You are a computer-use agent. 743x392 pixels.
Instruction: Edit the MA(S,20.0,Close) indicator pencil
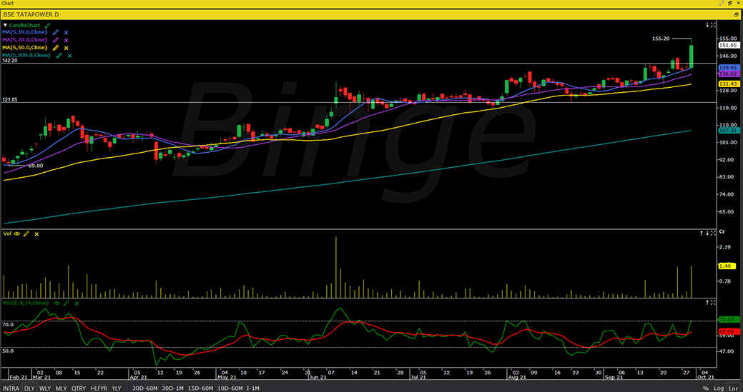pos(56,40)
